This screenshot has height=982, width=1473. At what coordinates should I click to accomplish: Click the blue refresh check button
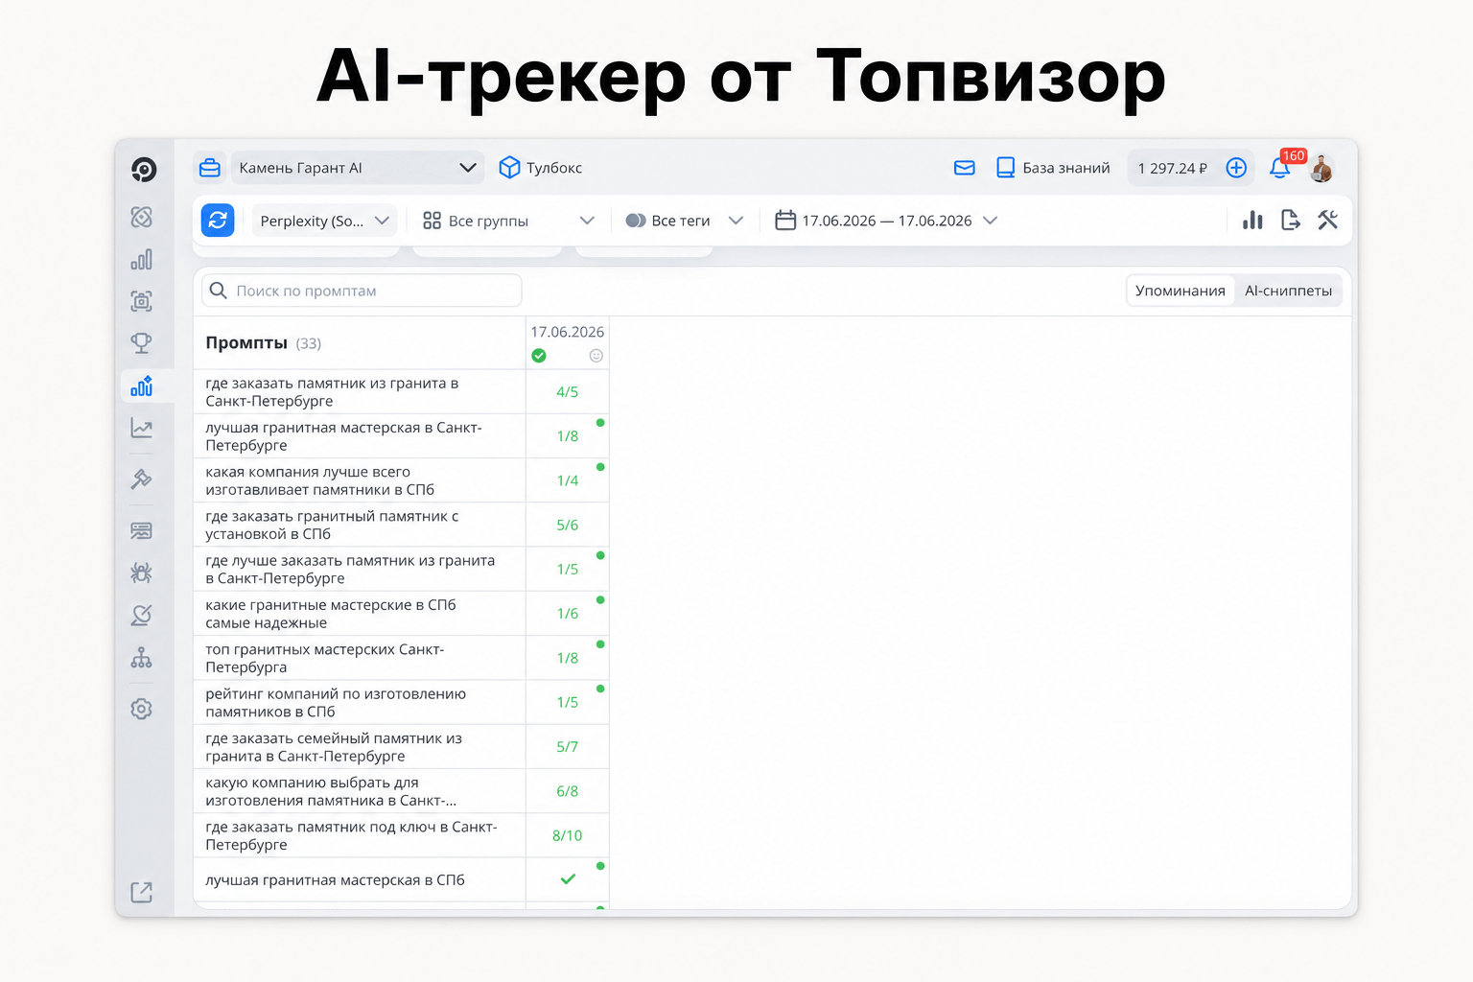tap(218, 221)
